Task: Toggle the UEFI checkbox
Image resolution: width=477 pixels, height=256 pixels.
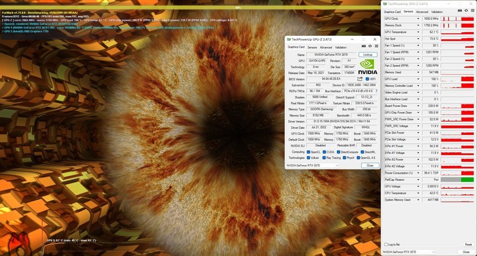Action: click(x=367, y=79)
